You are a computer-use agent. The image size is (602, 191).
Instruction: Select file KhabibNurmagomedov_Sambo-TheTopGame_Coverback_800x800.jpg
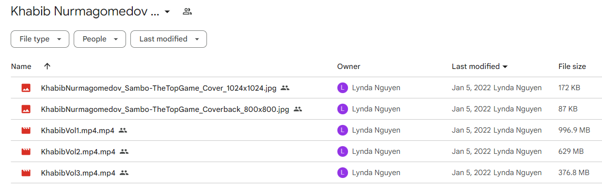click(165, 109)
